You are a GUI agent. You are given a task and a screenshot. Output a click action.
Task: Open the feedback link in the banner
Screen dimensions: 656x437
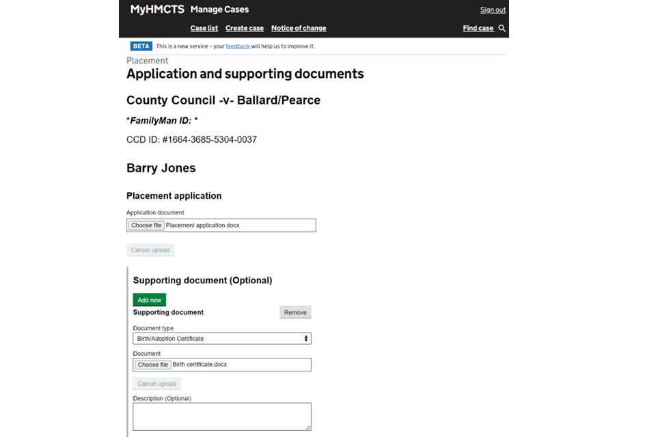click(237, 46)
